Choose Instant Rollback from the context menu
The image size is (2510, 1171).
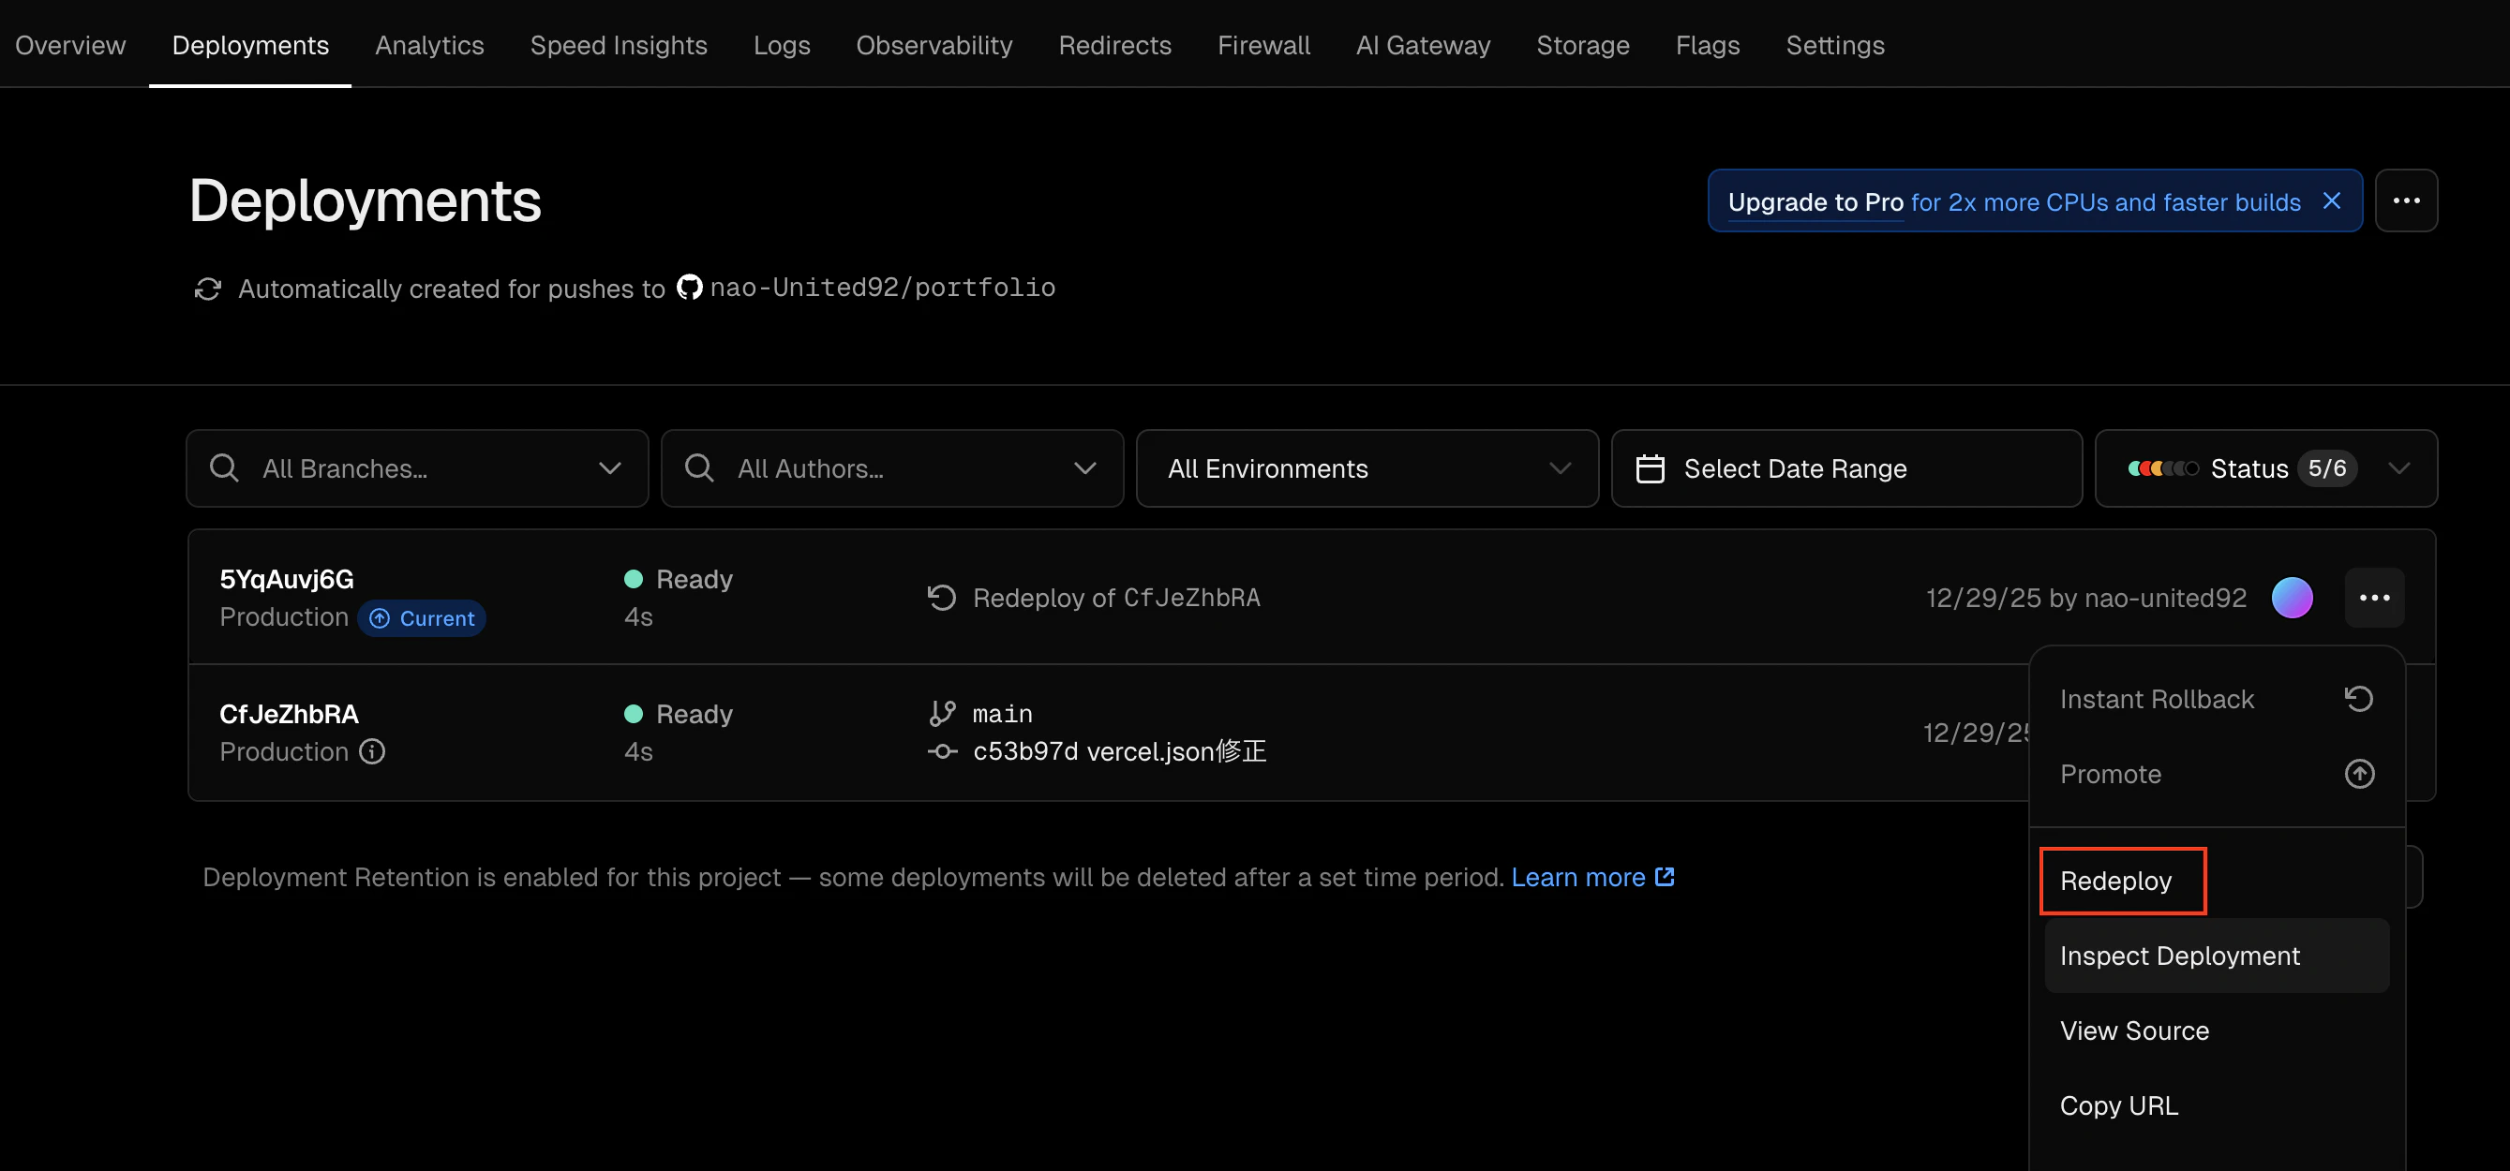(x=2217, y=699)
